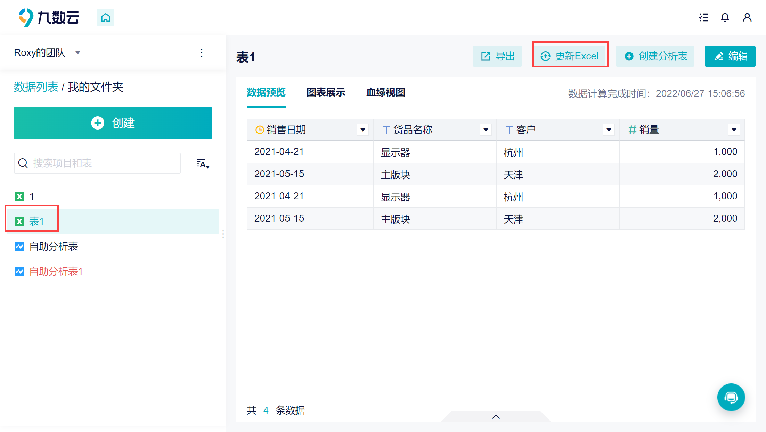This screenshot has width=766, height=432.
Task: Open the task list icon
Action: [x=703, y=17]
